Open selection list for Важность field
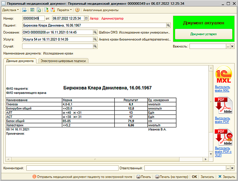The width and height of the screenshot is (238, 181). coord(228,46)
